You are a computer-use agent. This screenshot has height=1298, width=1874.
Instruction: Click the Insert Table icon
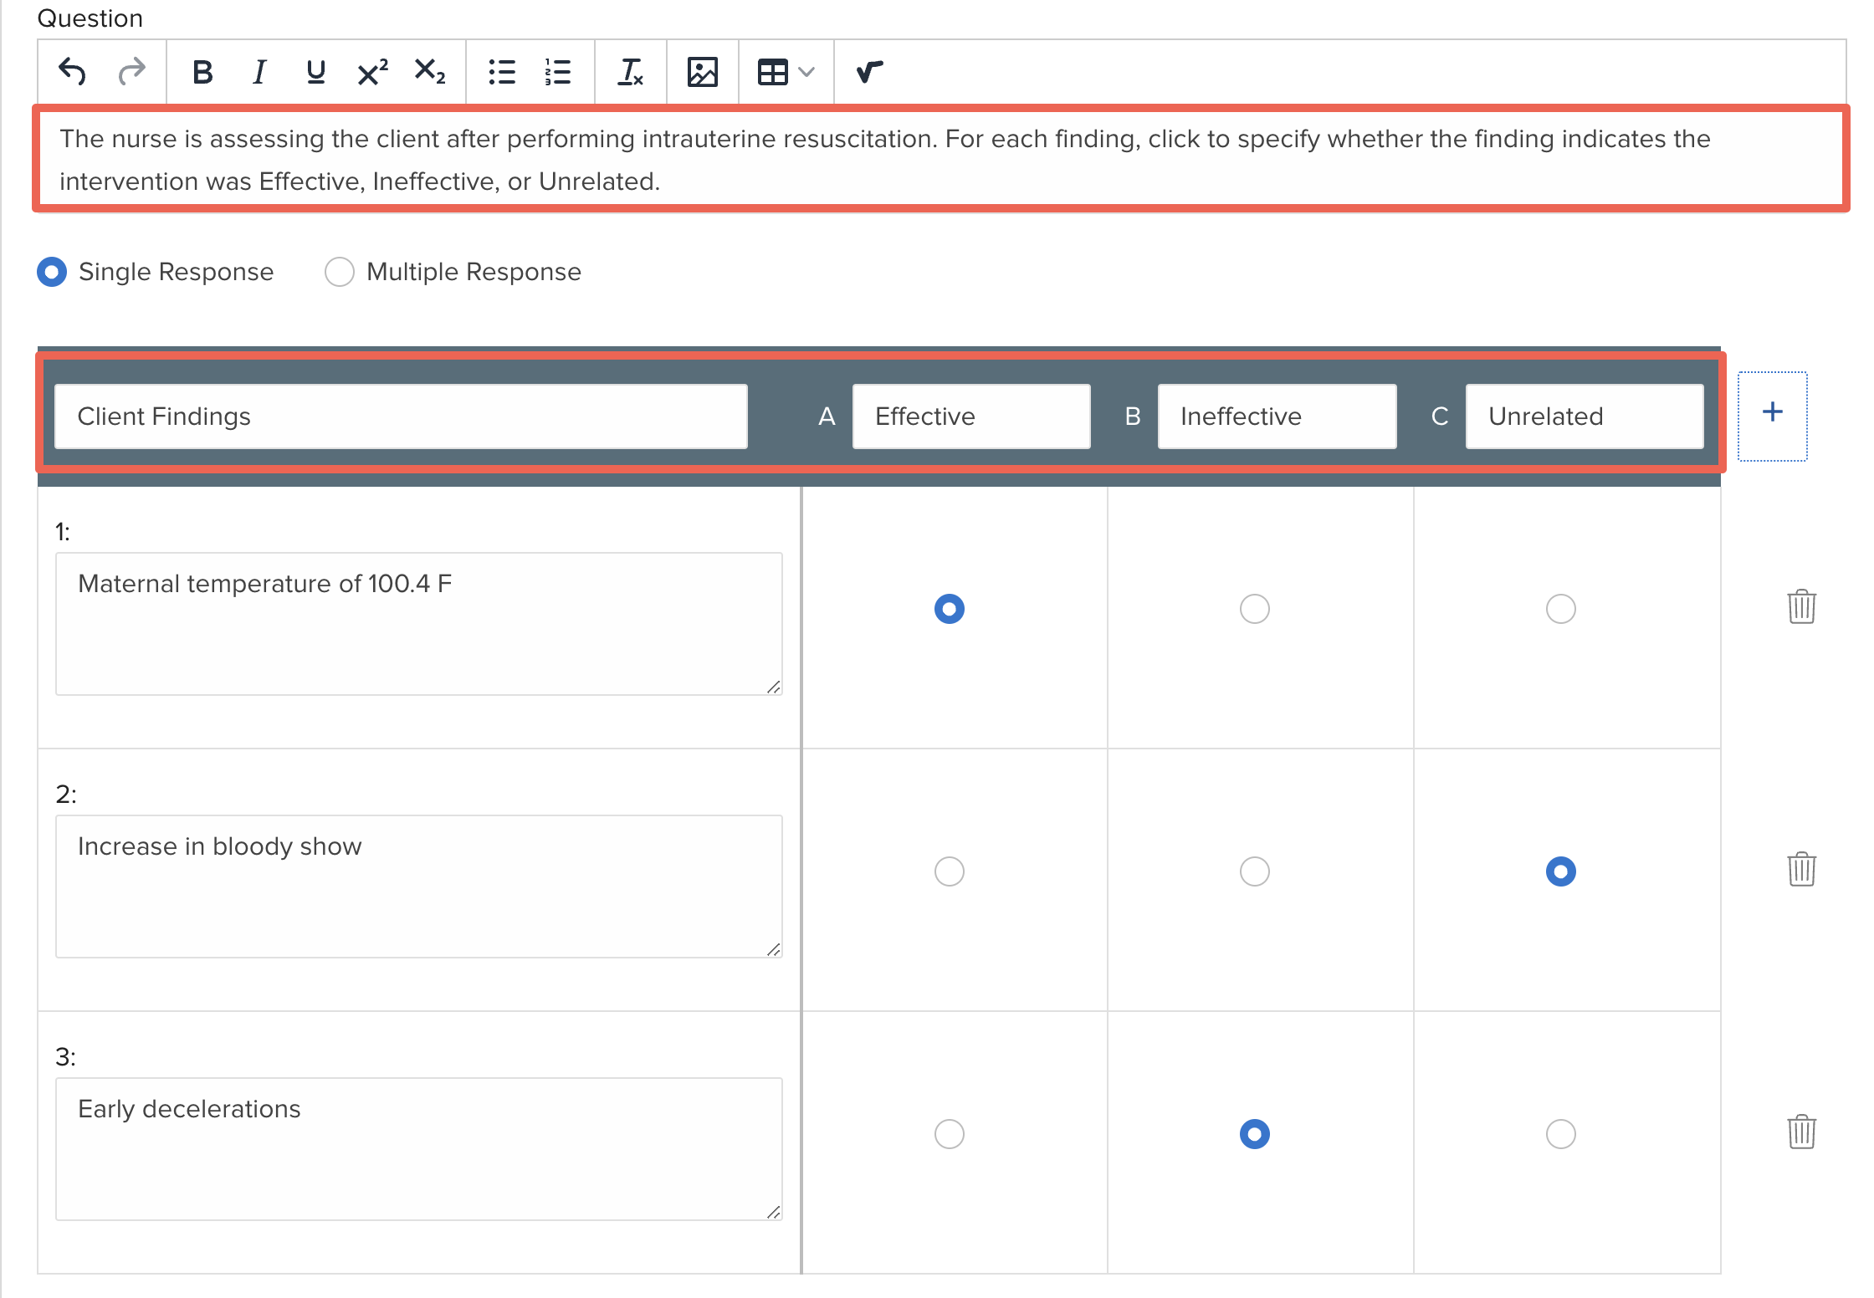(774, 72)
